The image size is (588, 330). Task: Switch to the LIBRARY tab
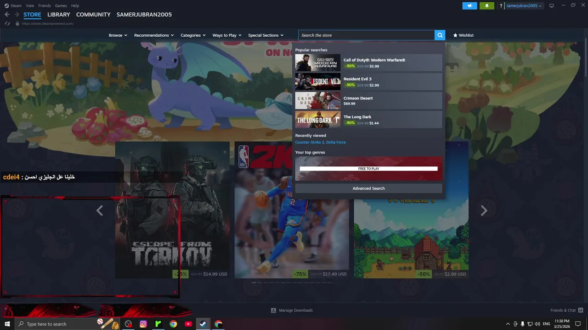58,15
